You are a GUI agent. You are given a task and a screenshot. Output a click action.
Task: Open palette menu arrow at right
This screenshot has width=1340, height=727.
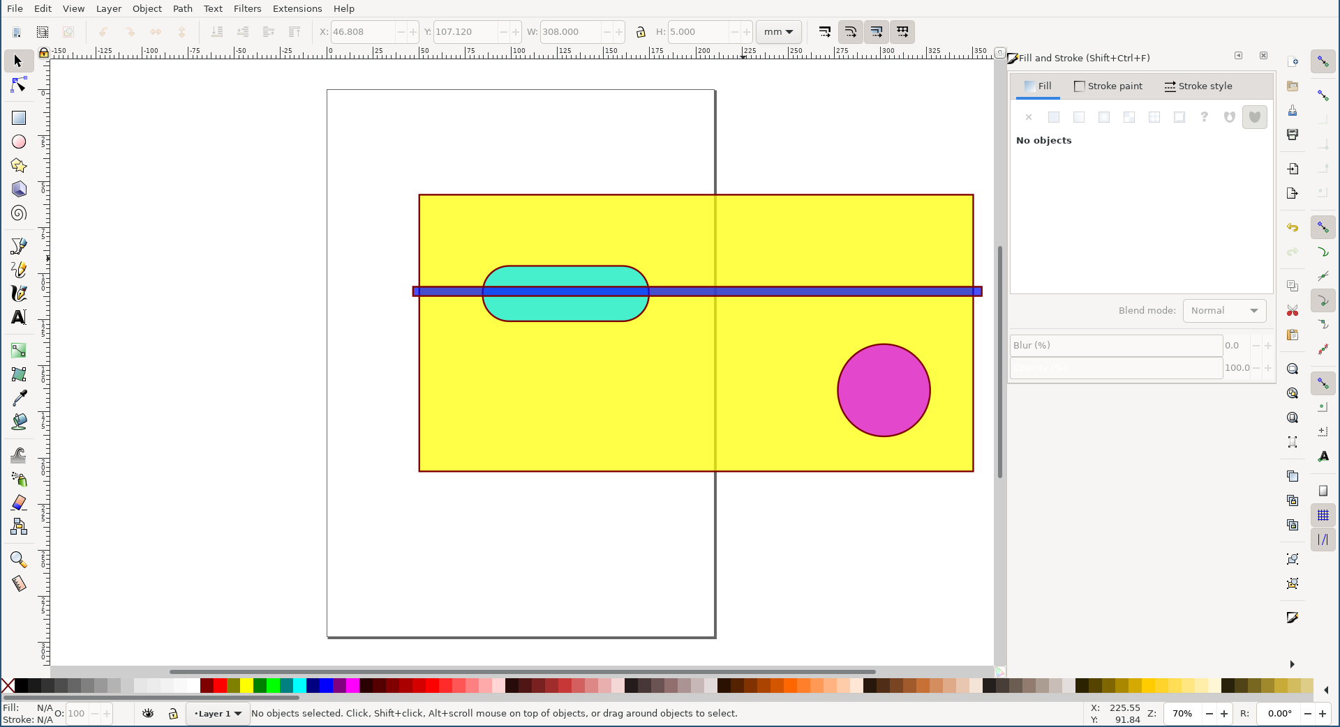click(1326, 690)
